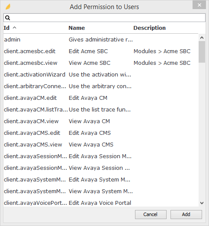
Task: Click the Add button
Action: (x=186, y=214)
